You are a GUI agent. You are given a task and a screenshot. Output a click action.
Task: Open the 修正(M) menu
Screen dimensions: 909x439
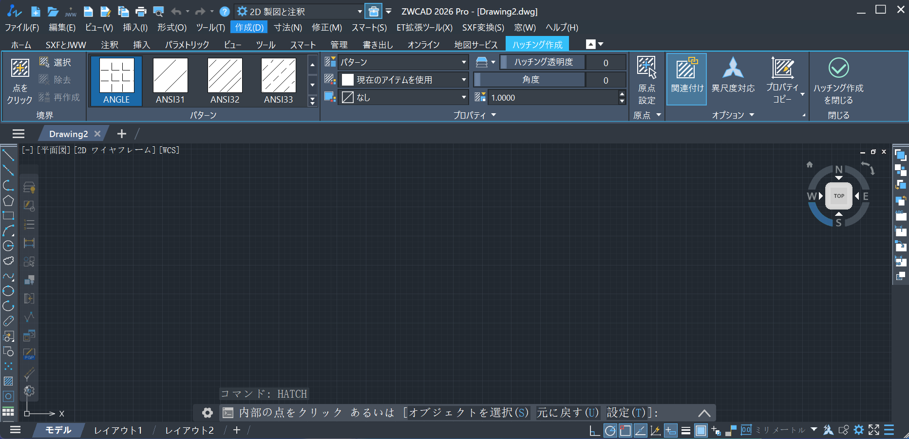click(326, 28)
